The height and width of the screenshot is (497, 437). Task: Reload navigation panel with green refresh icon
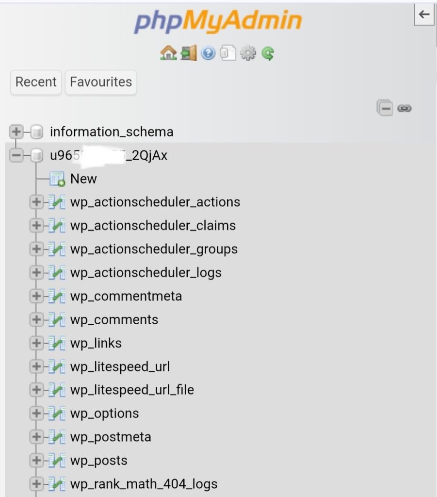point(268,53)
